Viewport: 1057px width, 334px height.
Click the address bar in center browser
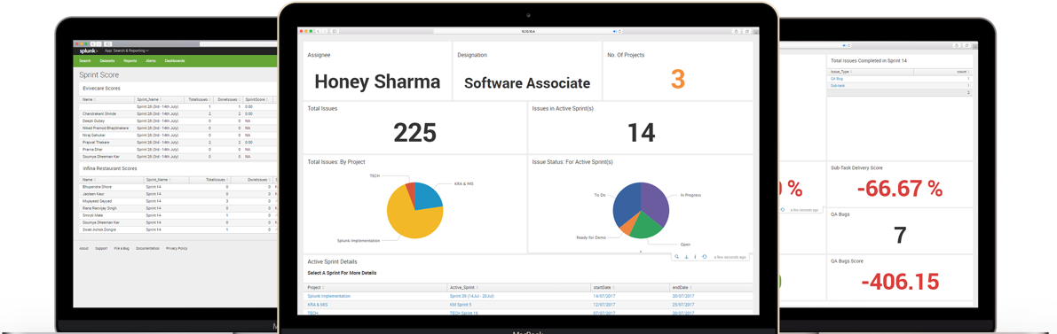(x=528, y=31)
